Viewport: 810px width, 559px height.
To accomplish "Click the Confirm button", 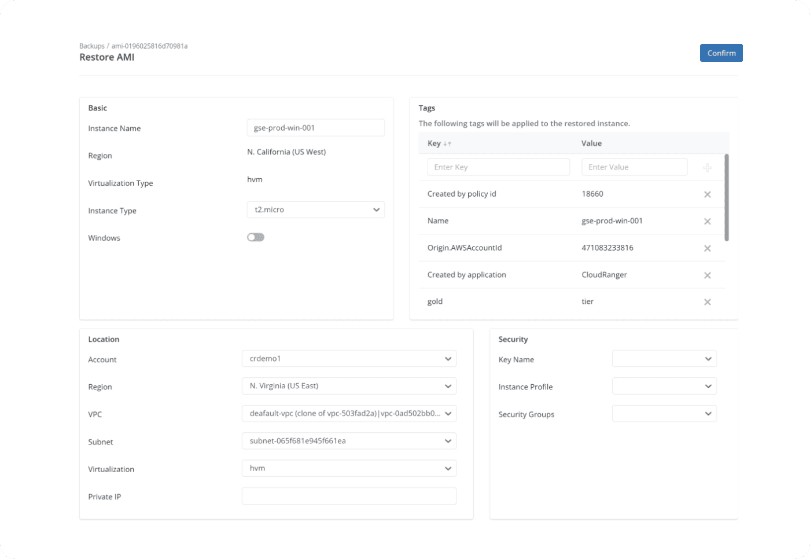I will [721, 53].
